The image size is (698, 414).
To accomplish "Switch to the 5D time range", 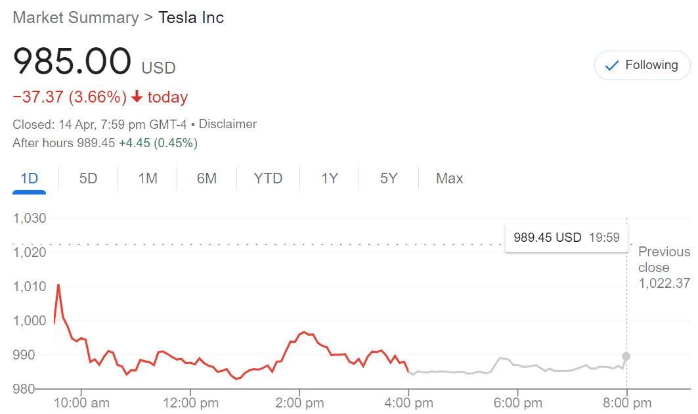I will point(87,178).
